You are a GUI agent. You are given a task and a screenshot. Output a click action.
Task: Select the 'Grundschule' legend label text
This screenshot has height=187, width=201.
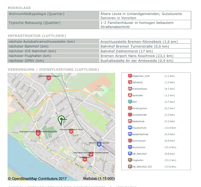139,115
